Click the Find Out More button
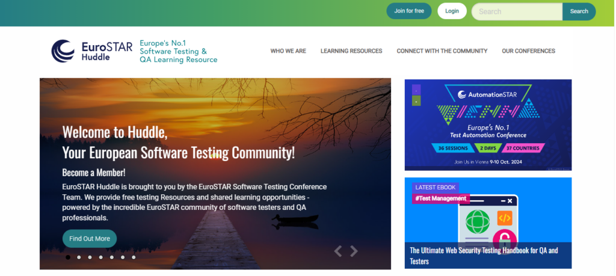The image size is (616, 276). pos(90,239)
